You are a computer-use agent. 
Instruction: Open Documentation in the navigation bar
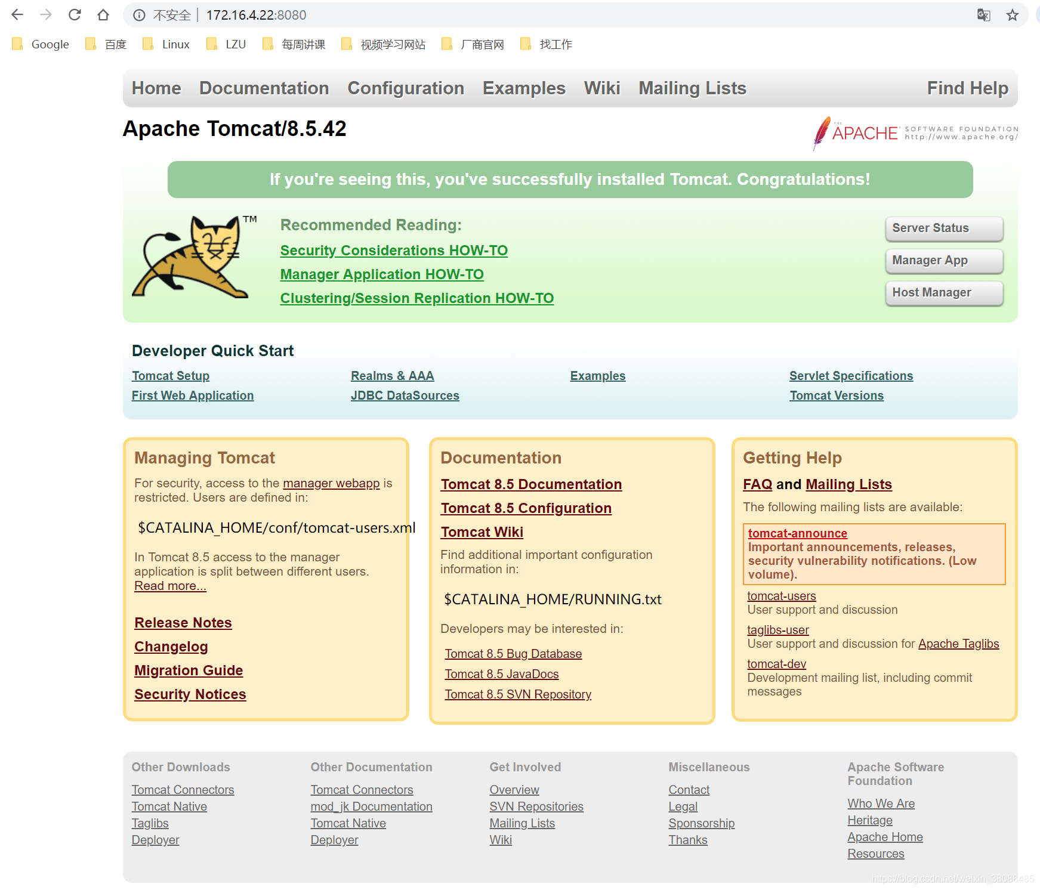[x=264, y=88]
